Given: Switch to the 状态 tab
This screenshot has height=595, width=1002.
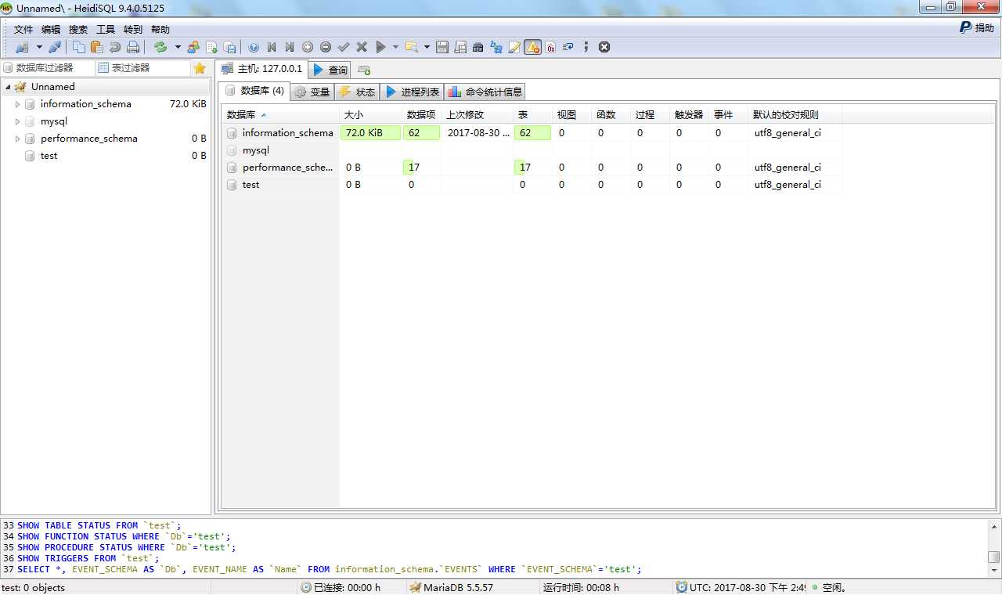Looking at the screenshot, I should click(357, 92).
